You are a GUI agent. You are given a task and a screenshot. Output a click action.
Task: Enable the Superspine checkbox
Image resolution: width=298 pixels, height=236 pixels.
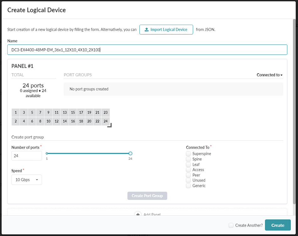tap(188, 154)
